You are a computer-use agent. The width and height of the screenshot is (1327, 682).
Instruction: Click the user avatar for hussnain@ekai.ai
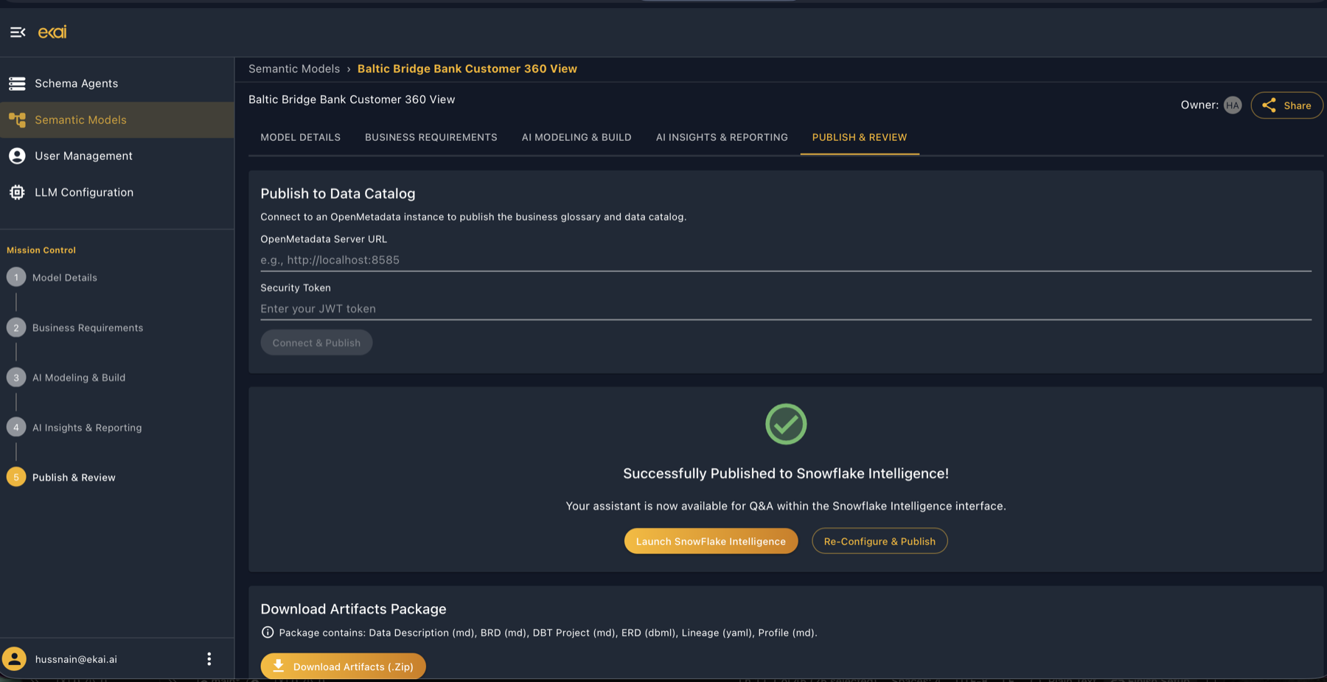[15, 658]
